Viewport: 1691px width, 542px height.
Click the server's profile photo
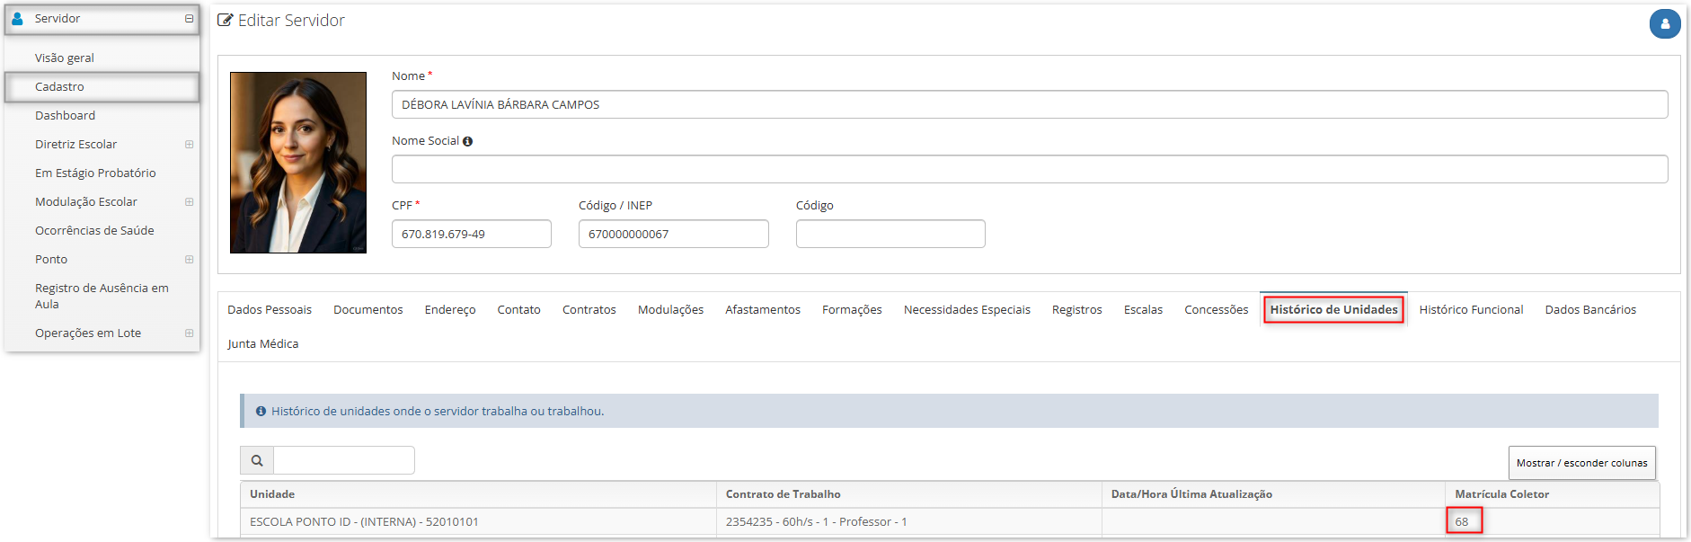(x=298, y=163)
